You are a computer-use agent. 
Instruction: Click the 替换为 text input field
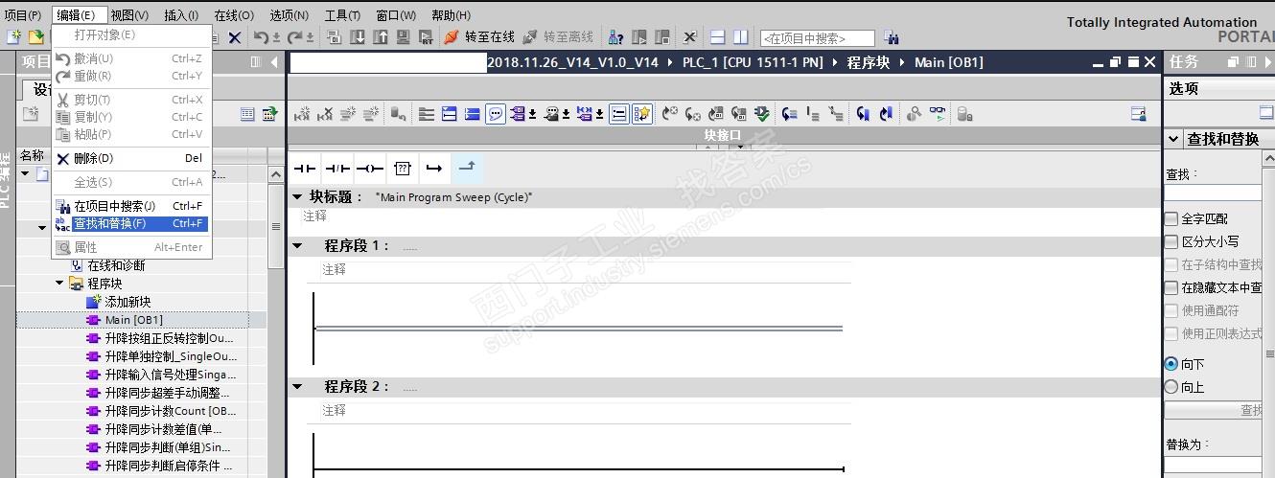[x=1213, y=465]
